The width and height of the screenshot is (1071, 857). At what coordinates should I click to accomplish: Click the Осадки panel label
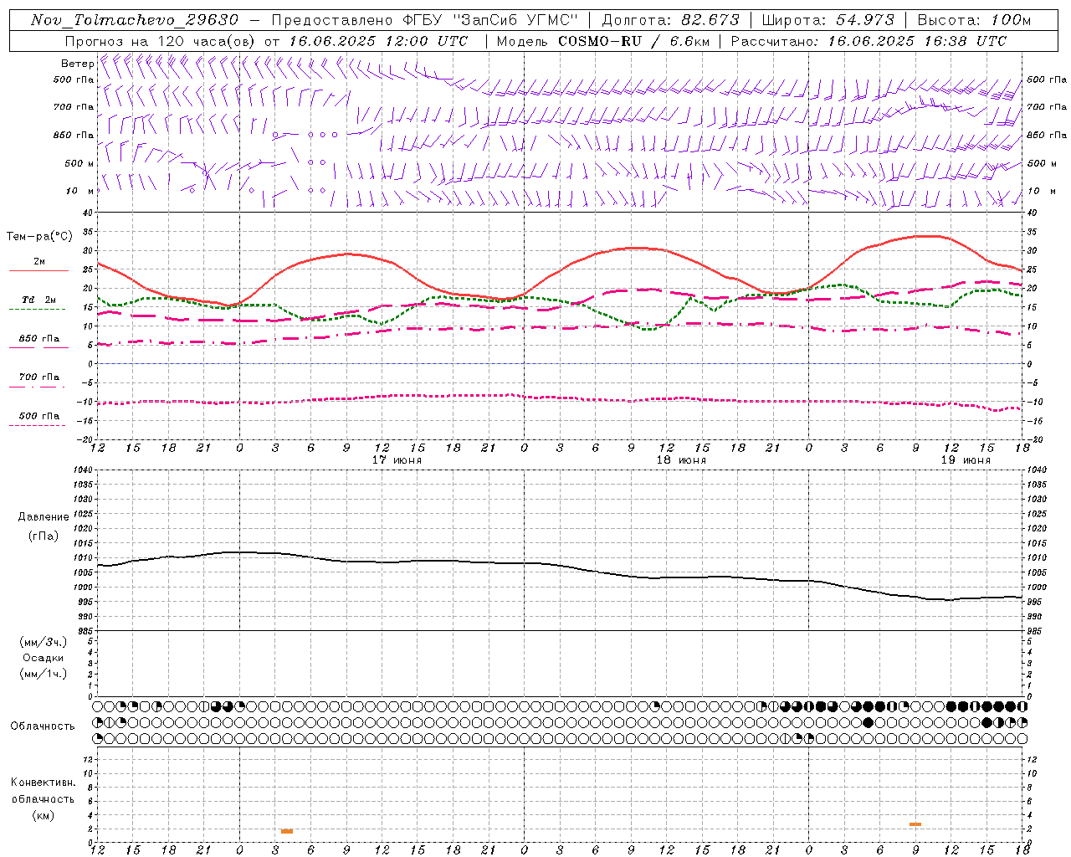coord(43,658)
